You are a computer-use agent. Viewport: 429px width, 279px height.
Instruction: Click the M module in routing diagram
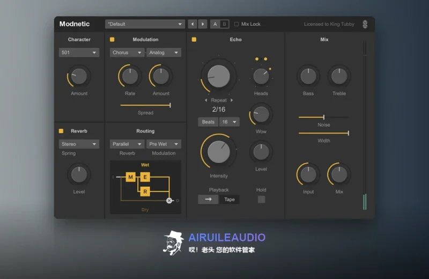click(x=130, y=177)
